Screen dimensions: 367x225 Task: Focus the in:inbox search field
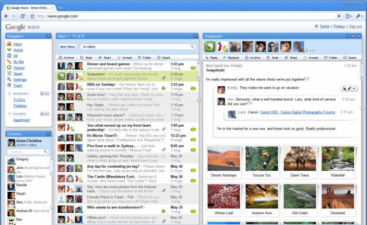click(x=138, y=46)
